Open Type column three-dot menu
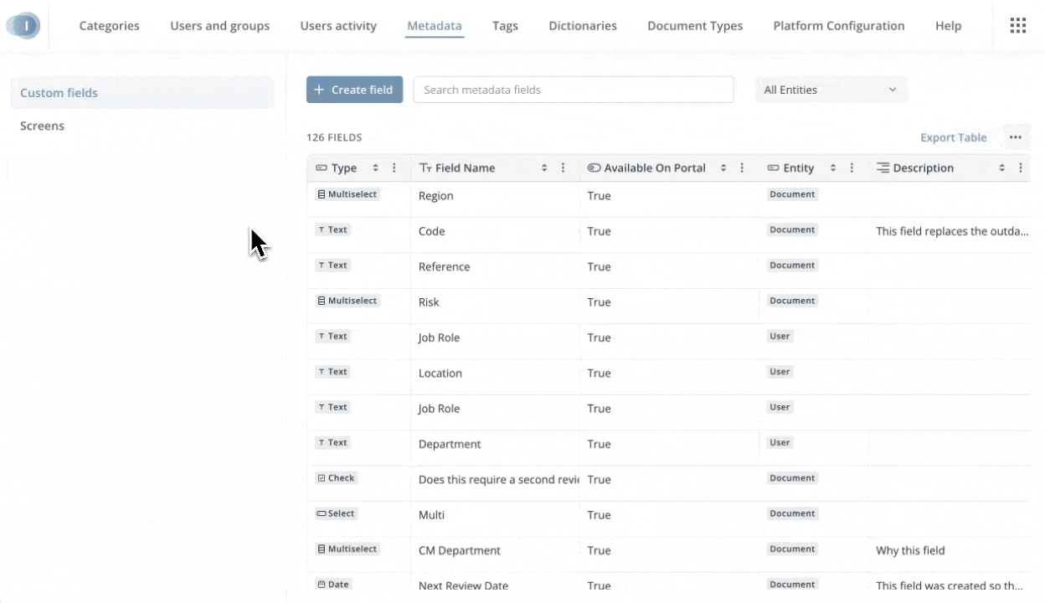Viewport: 1045px width, 603px height. click(x=394, y=168)
